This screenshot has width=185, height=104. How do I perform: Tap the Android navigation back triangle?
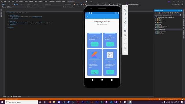point(92,80)
